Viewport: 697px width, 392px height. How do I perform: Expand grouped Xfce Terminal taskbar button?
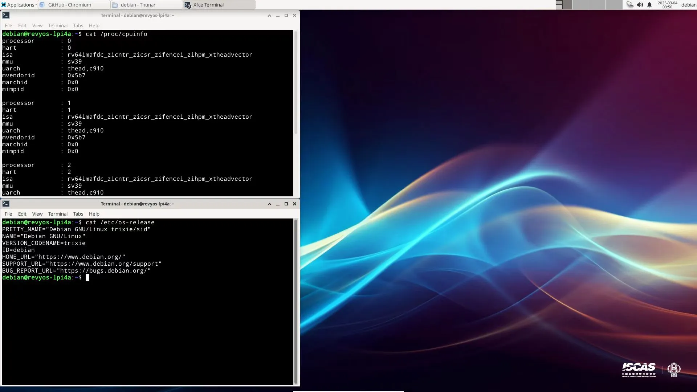219,5
